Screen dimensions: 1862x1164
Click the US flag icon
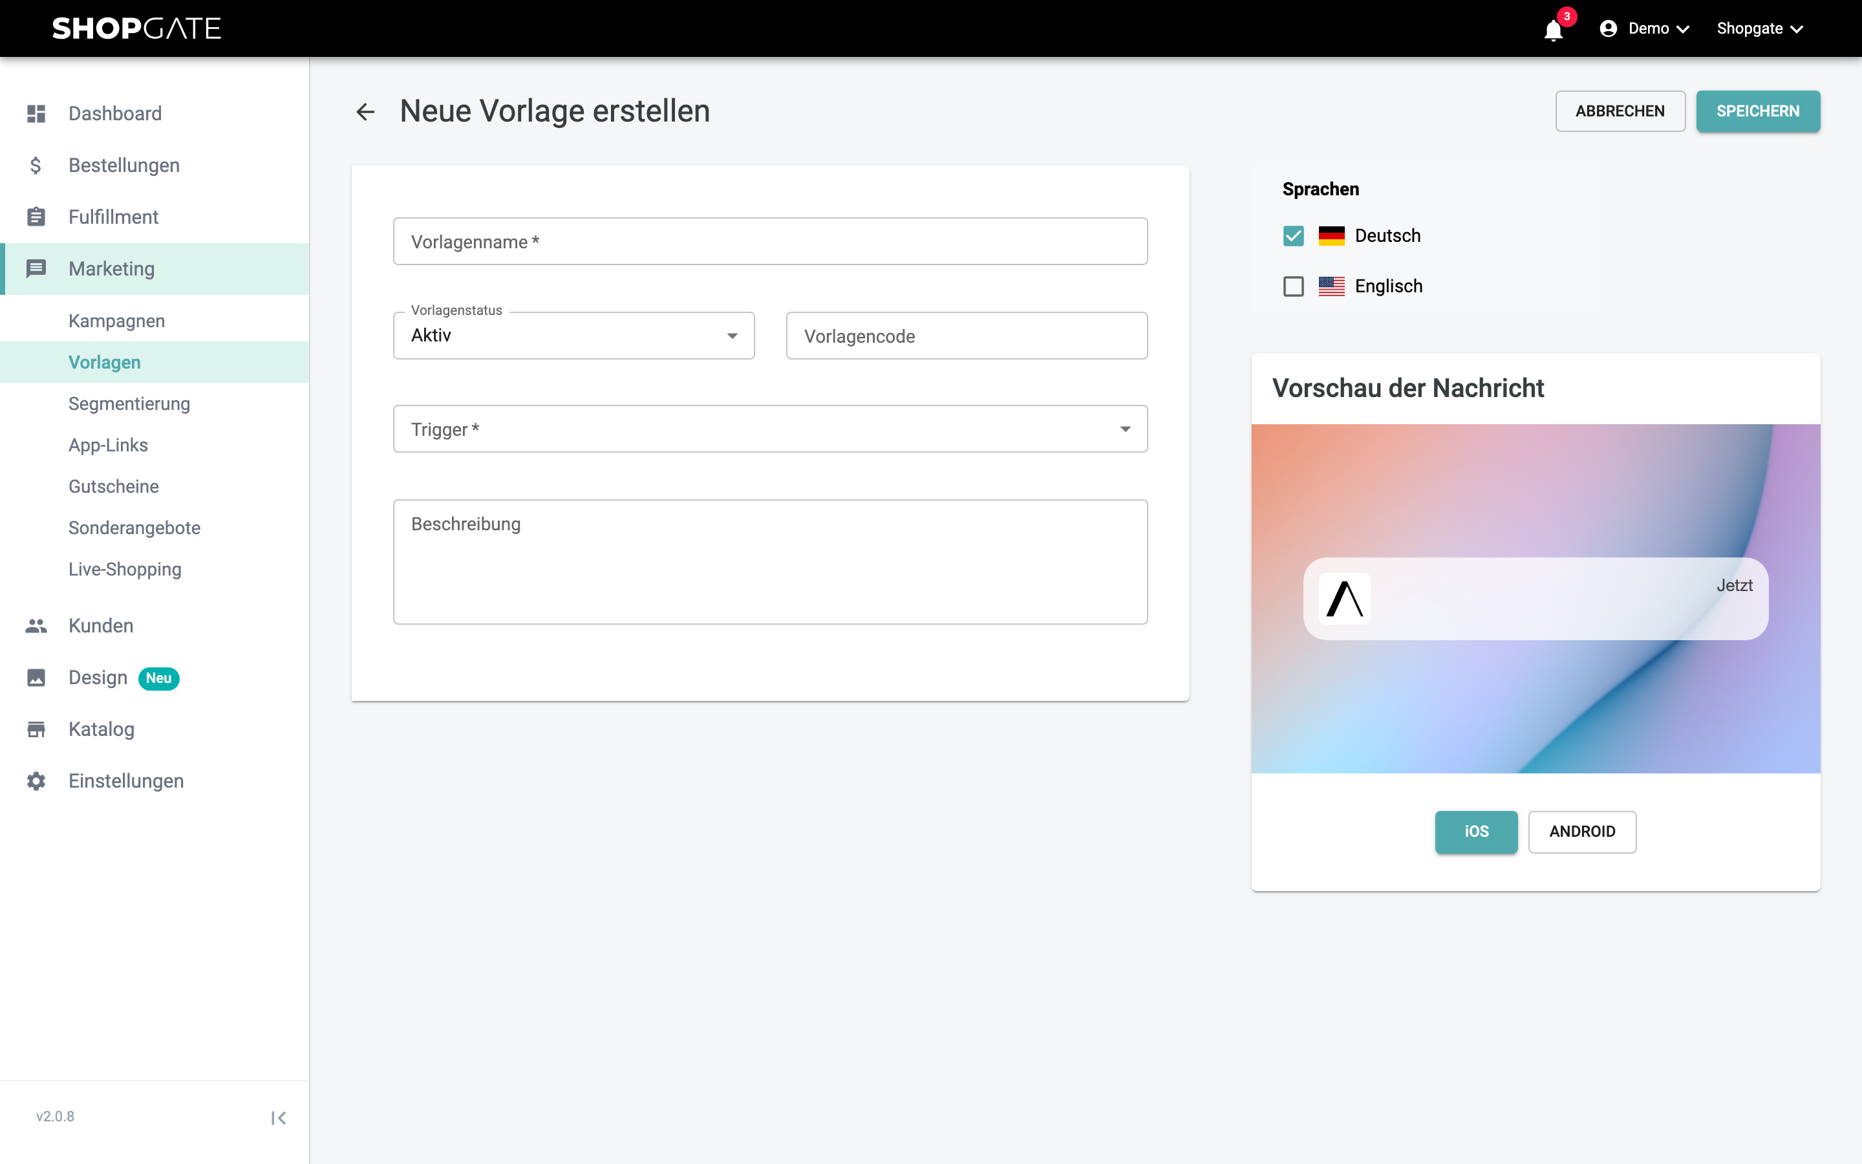(x=1331, y=286)
